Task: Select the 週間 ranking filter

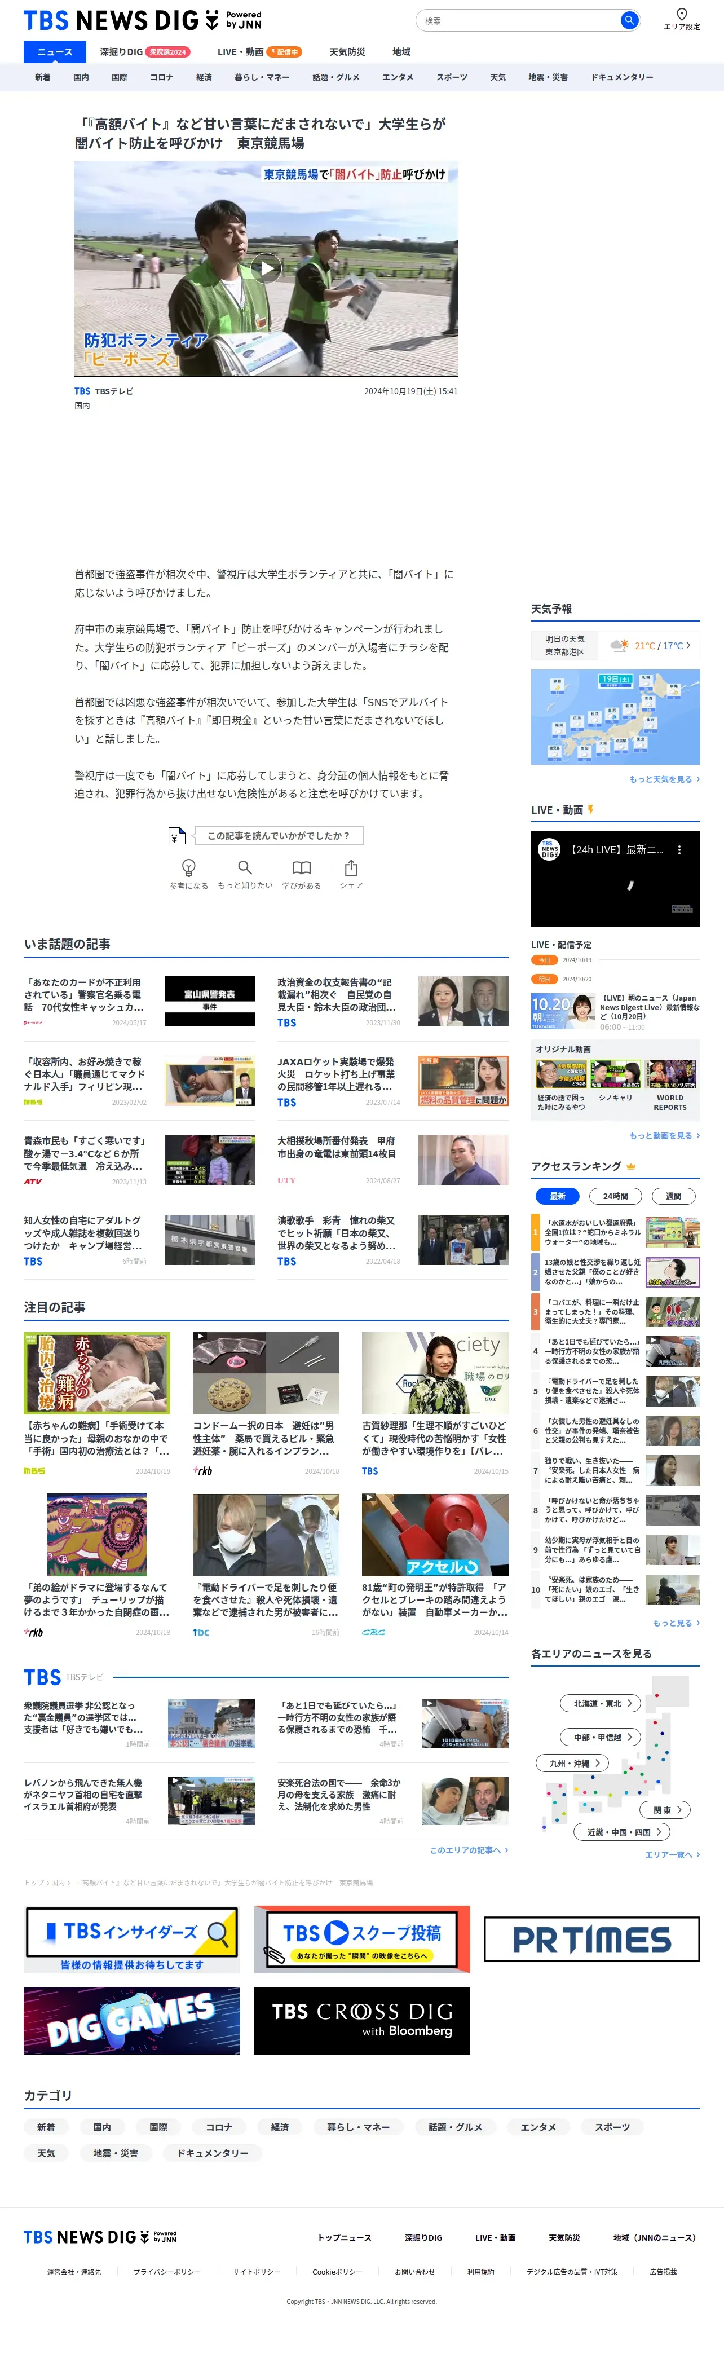Action: [x=674, y=1196]
